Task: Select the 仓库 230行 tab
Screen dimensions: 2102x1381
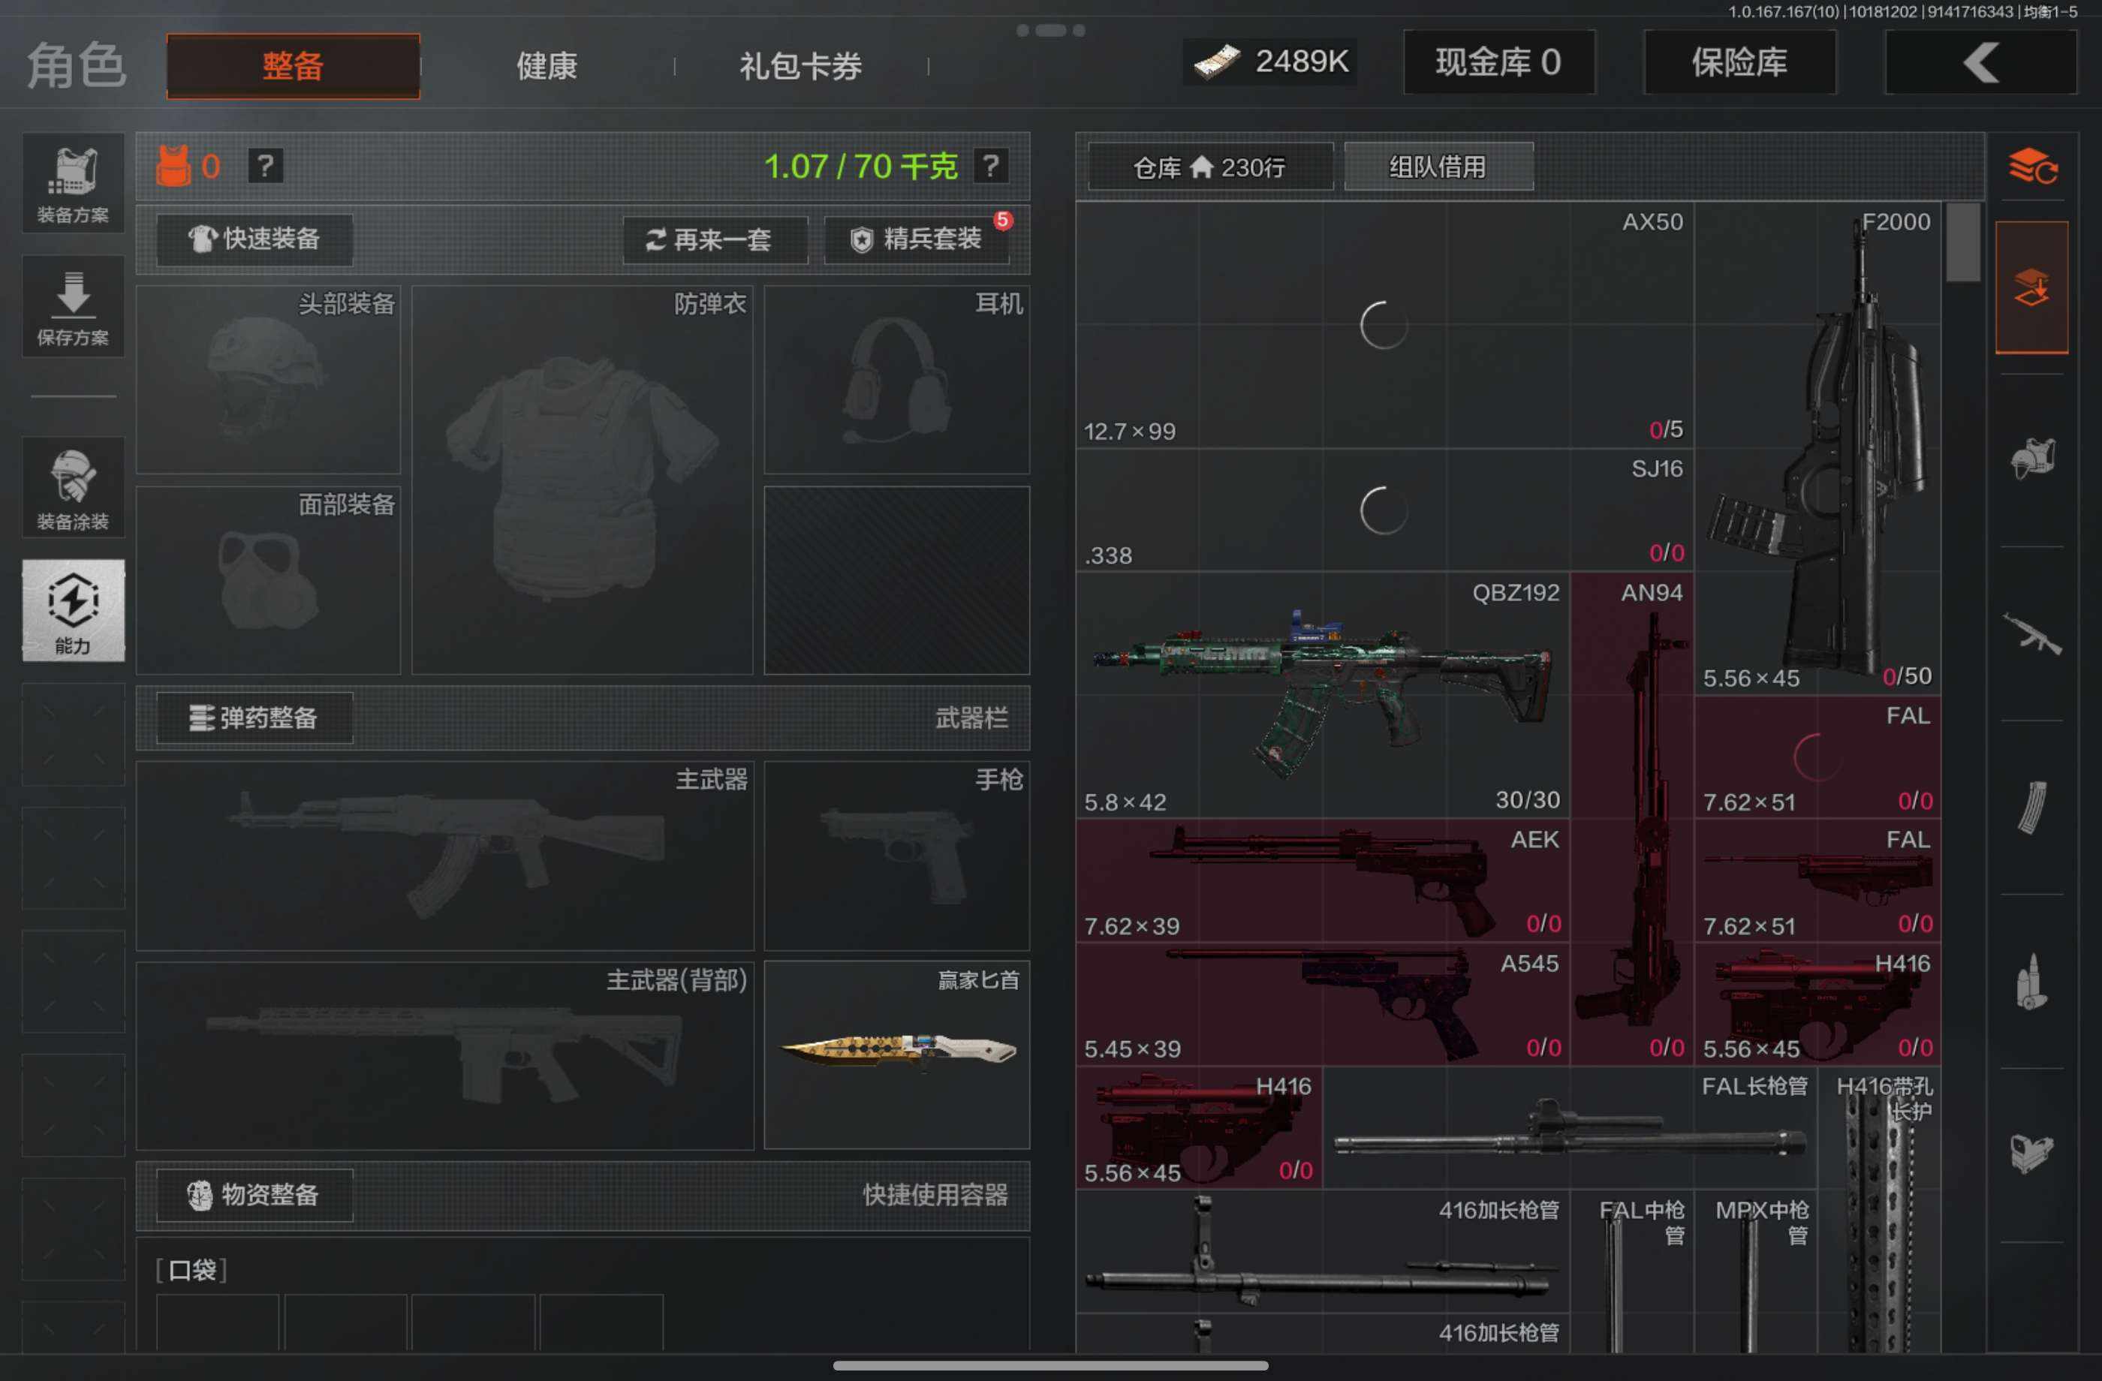Action: [x=1210, y=167]
